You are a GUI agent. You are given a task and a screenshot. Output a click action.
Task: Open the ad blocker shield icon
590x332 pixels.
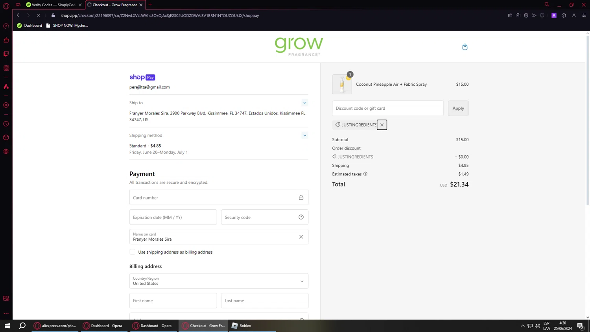pyautogui.click(x=526, y=15)
